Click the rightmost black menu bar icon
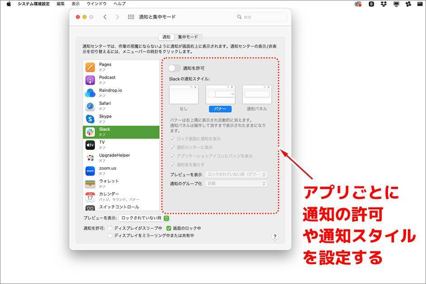Screen dimensions: 426x284 420,4
